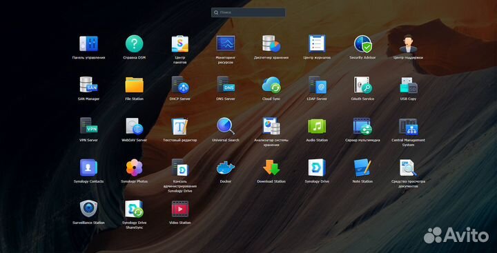
Task: Launch Video Station
Action: pyautogui.click(x=179, y=209)
